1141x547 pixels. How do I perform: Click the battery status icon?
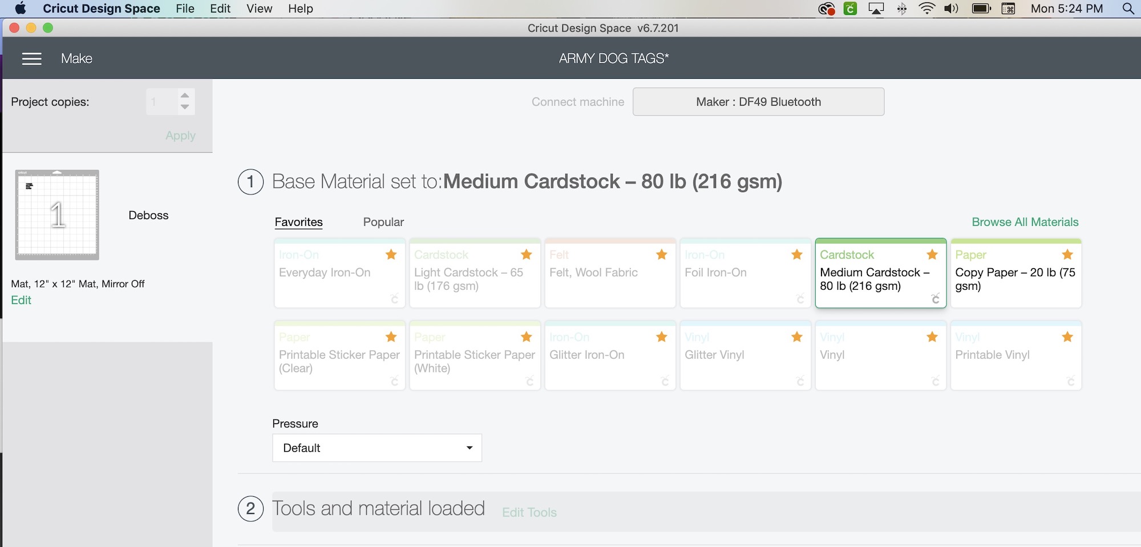click(x=981, y=9)
